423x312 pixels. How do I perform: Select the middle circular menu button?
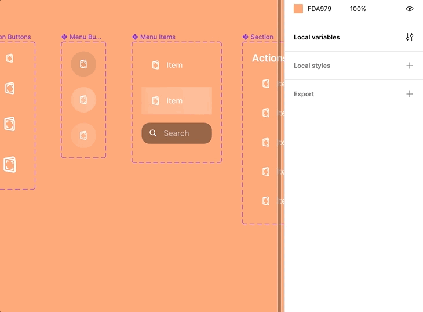[x=83, y=100]
